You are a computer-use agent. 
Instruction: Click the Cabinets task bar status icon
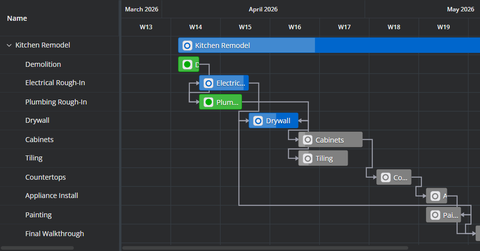pyautogui.click(x=307, y=140)
